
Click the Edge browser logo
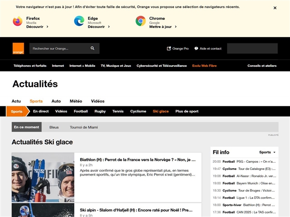79,21
